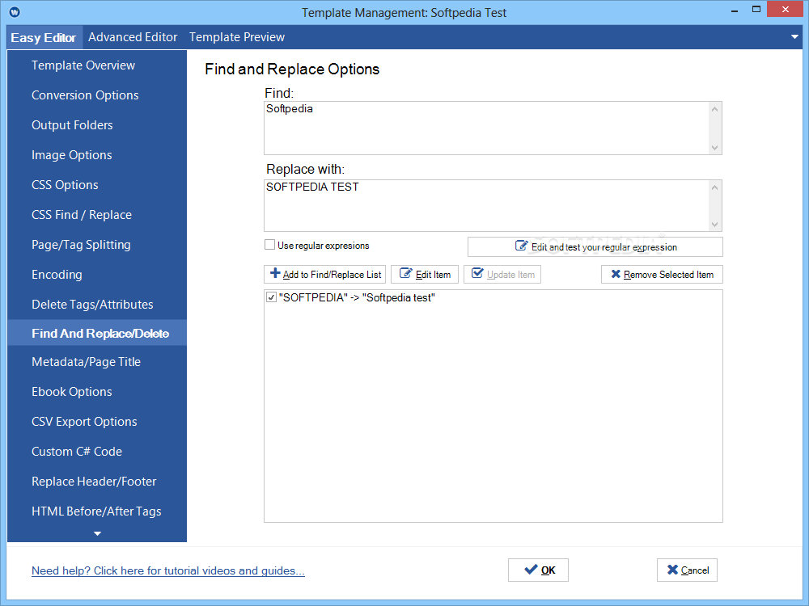
Task: Open Metadata/Page Title section
Action: tap(97, 362)
